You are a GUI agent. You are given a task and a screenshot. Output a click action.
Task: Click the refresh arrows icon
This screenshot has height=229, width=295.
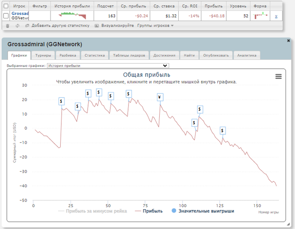[17, 26]
